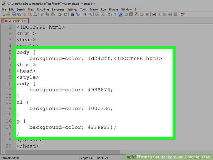Click '#93B874;' value on line 11
Screen dimensions: 213x160
pos(100,90)
